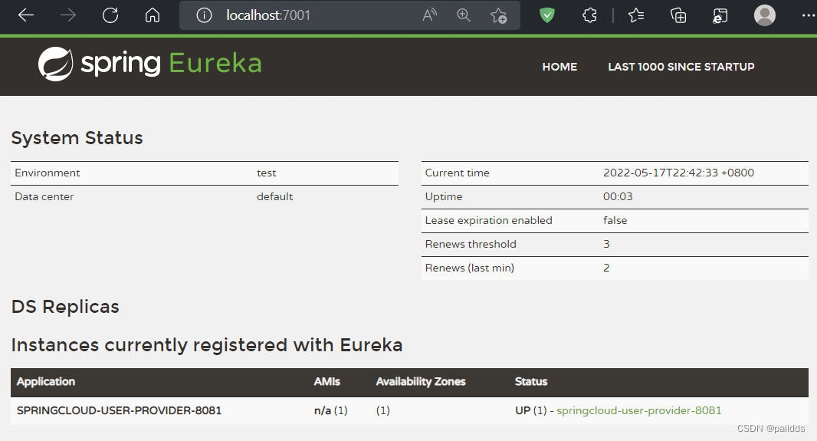The image size is (817, 441).
Task: Open the HOME navigation item
Action: [x=559, y=67]
